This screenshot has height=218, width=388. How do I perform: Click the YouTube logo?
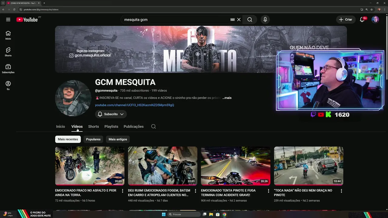(27, 20)
